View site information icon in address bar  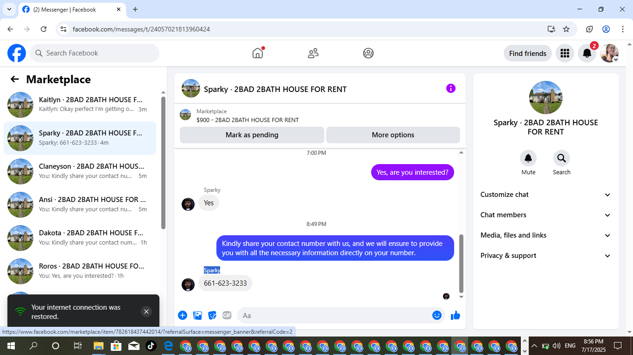64,29
